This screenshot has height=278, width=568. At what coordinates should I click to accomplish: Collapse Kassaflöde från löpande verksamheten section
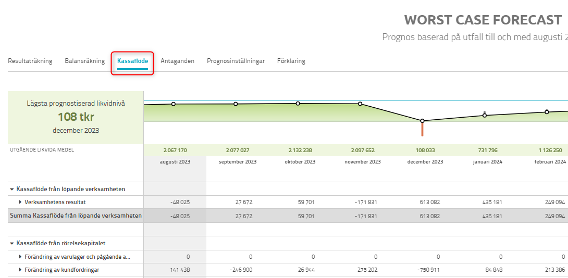pos(12,189)
